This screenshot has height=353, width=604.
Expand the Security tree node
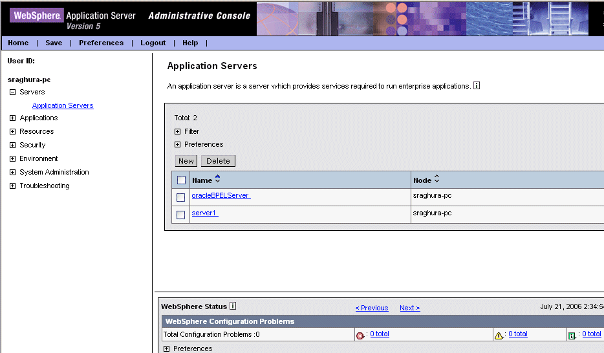pyautogui.click(x=13, y=145)
